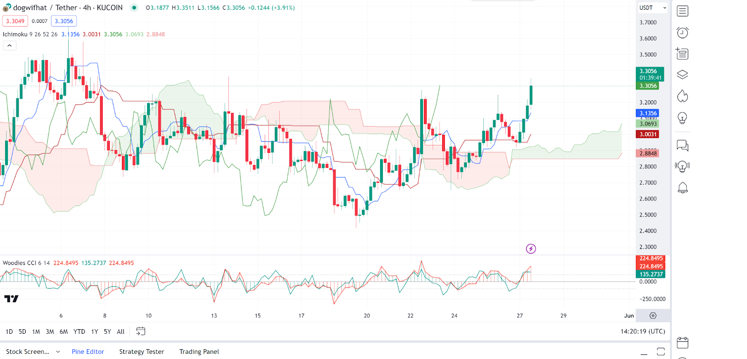747x359 pixels.
Task: Select the 1Y time range
Action: click(95, 331)
